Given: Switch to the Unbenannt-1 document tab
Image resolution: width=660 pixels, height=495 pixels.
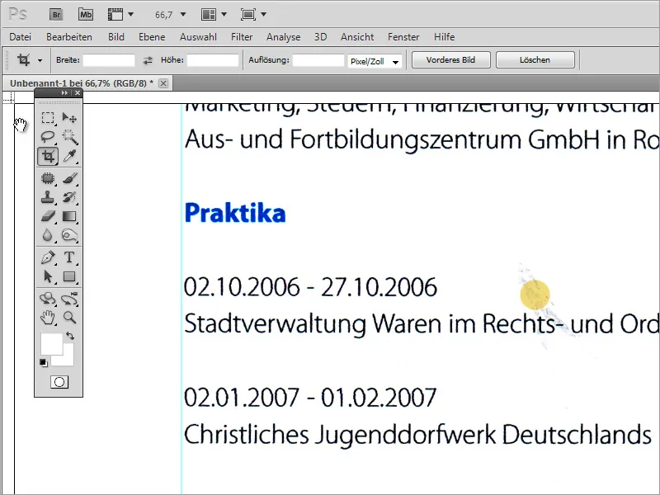Looking at the screenshot, I should [x=82, y=83].
